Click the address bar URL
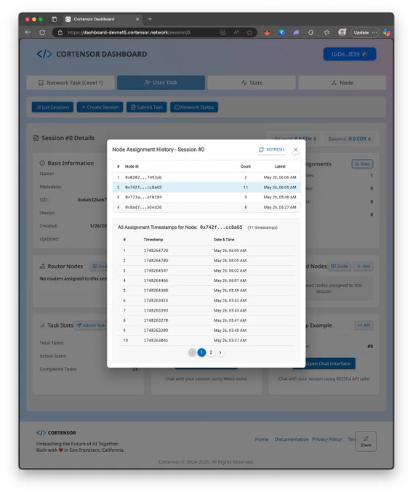Screen dimensions: 413x494 tap(129, 33)
